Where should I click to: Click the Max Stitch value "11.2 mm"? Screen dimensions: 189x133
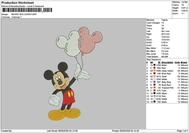pyautogui.click(x=165, y=48)
